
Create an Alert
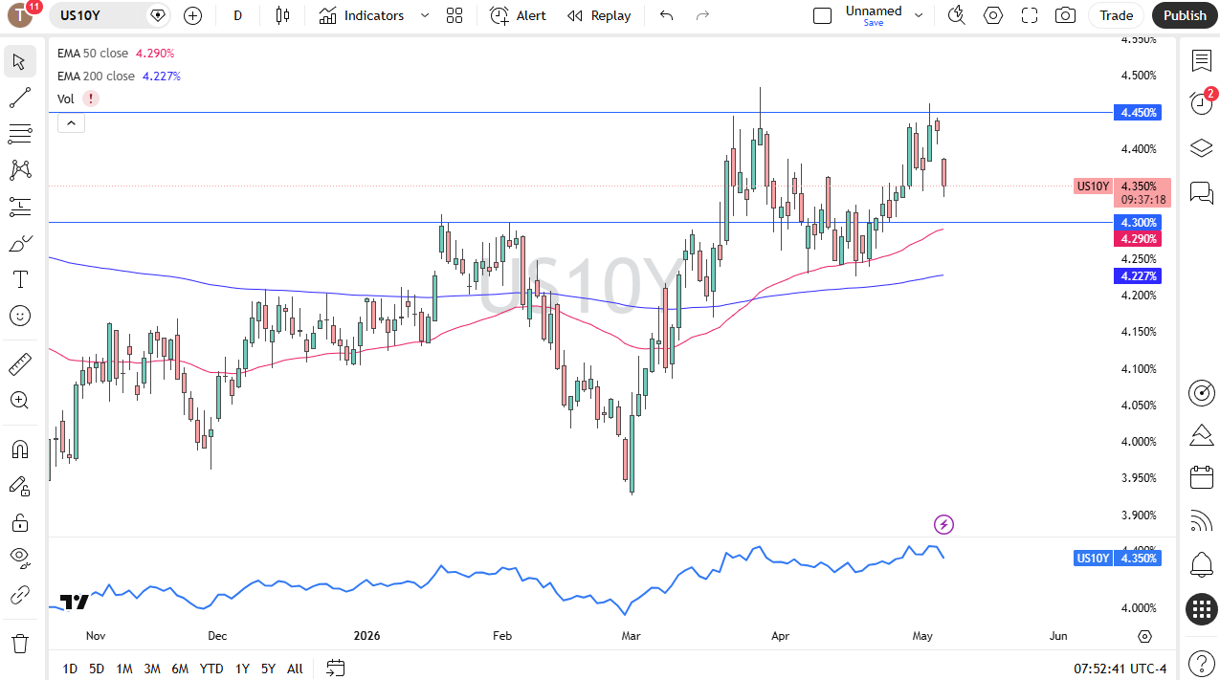[519, 15]
